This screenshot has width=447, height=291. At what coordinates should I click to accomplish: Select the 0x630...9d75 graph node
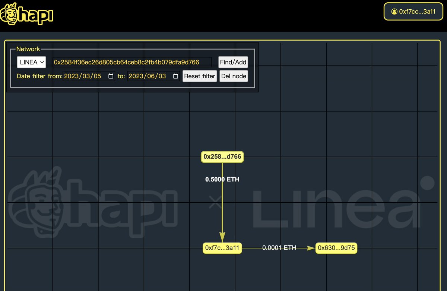click(x=336, y=248)
